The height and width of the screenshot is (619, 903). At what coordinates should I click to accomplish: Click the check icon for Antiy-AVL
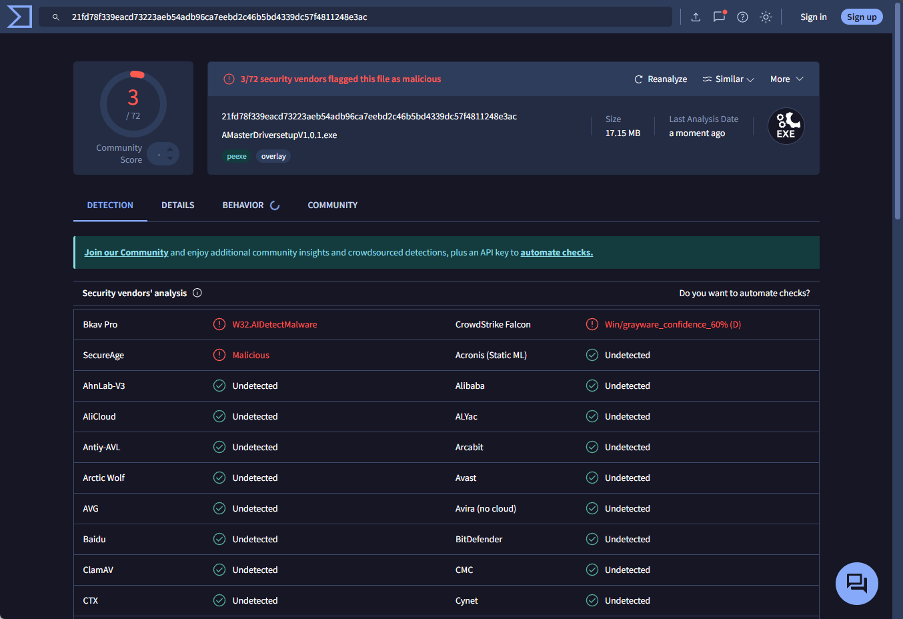[x=219, y=447]
